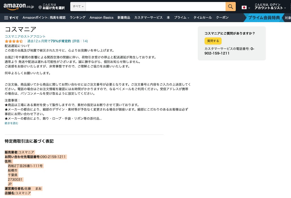The height and width of the screenshot is (198, 291).
Task: Open the Japan flag language selector
Action: (246, 7)
